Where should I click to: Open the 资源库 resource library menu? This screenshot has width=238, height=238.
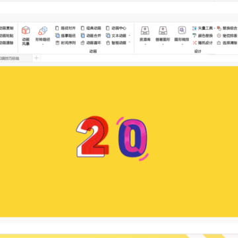tap(145, 36)
